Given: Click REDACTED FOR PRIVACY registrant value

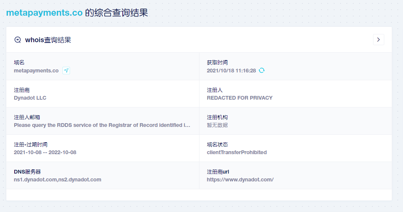Looking at the screenshot, I should pos(239,98).
